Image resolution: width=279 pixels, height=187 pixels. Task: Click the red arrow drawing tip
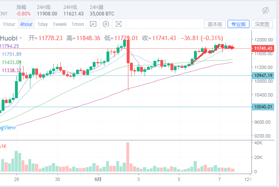(233, 48)
